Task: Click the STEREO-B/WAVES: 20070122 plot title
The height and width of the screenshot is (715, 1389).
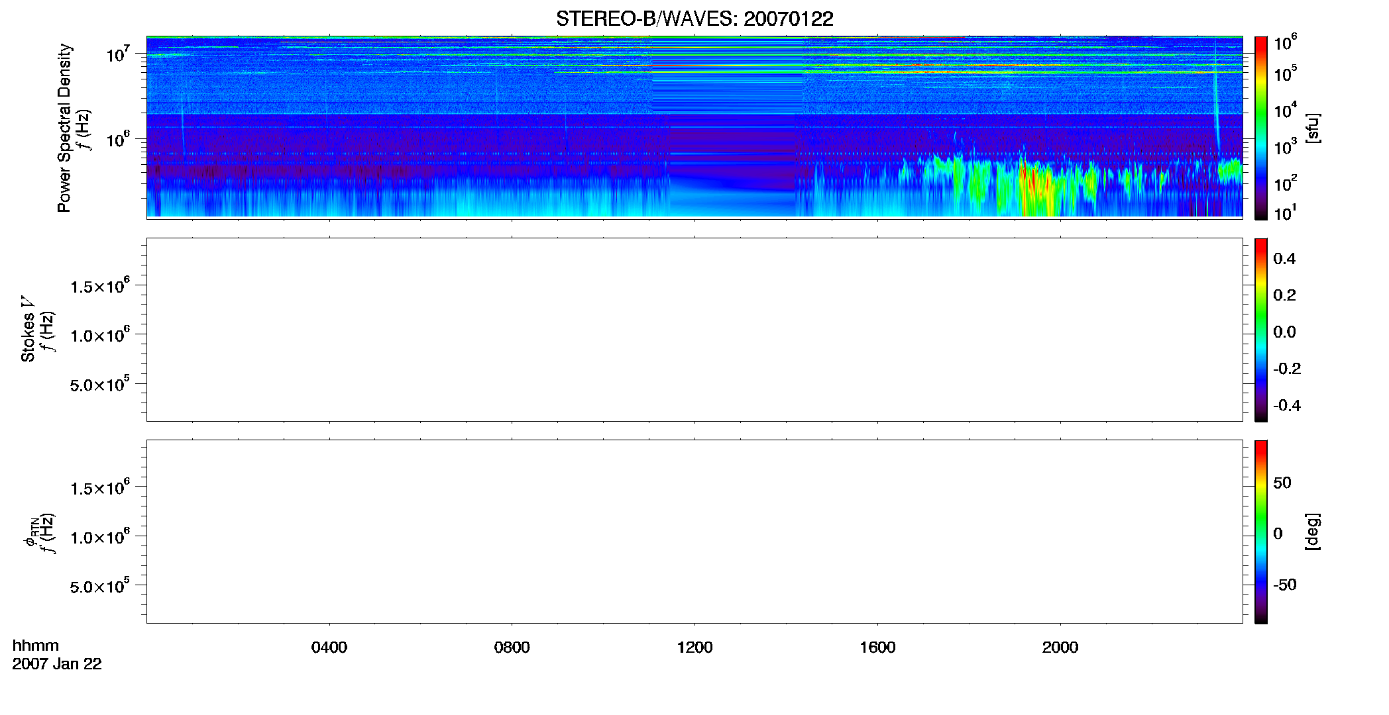Action: click(694, 19)
